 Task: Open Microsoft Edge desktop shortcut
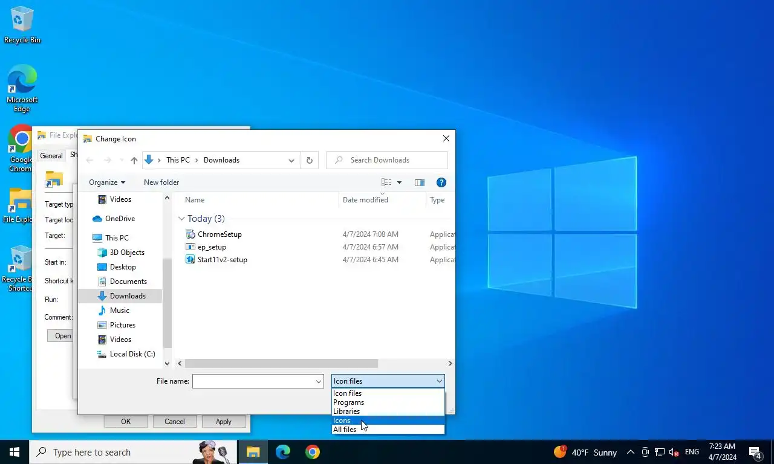(22, 89)
